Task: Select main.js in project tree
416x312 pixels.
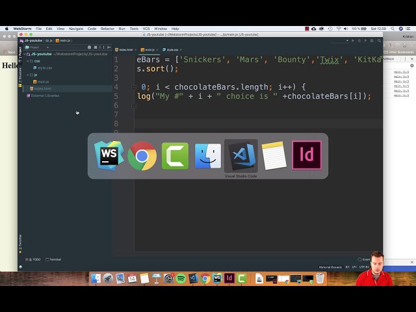Action: pyautogui.click(x=41, y=82)
